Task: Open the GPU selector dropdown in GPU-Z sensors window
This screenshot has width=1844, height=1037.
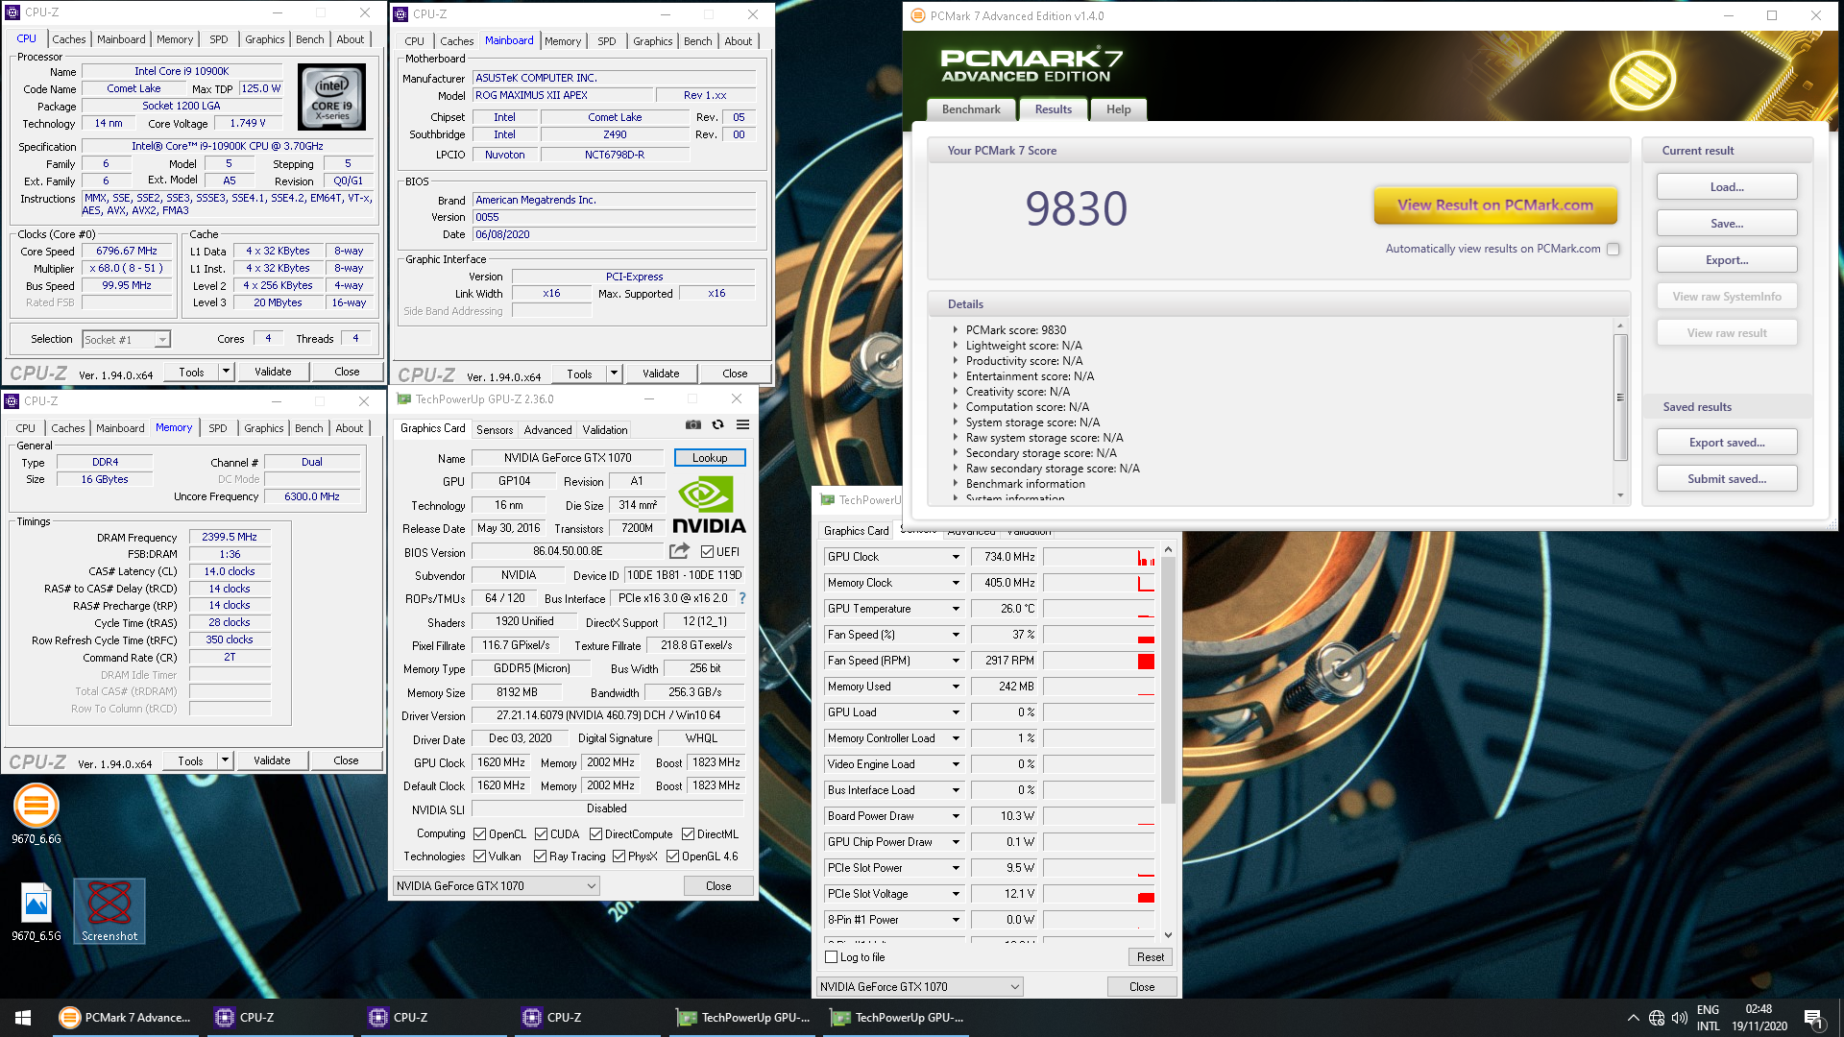Action: [919, 987]
